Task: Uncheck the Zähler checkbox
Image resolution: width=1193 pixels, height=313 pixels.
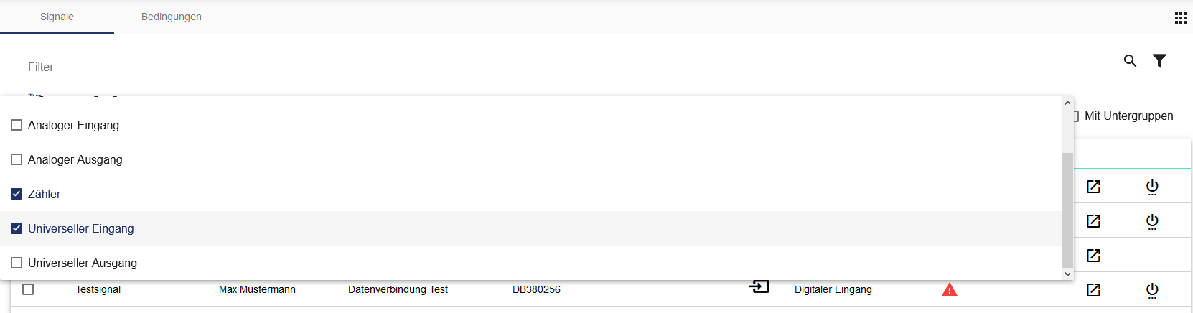Action: 17,194
